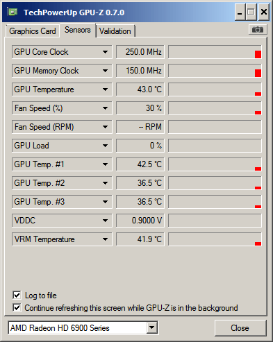Toggle the Log to file checkbox

pyautogui.click(x=17, y=296)
